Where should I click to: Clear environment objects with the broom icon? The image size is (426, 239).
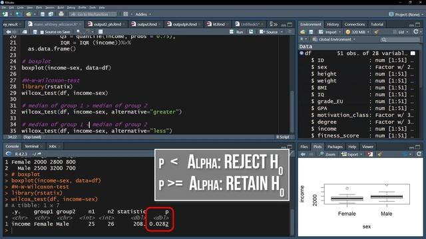tap(377, 32)
